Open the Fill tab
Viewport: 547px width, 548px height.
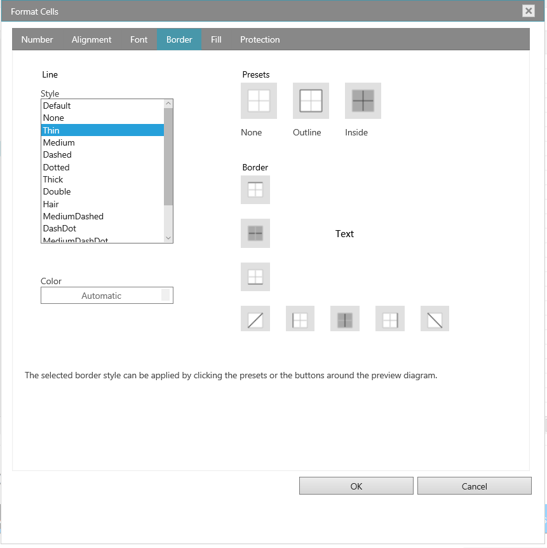coord(216,39)
